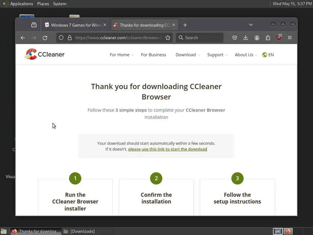Select second workspace switcher thumbnail
The width and height of the screenshot is (313, 235).
(x=288, y=231)
